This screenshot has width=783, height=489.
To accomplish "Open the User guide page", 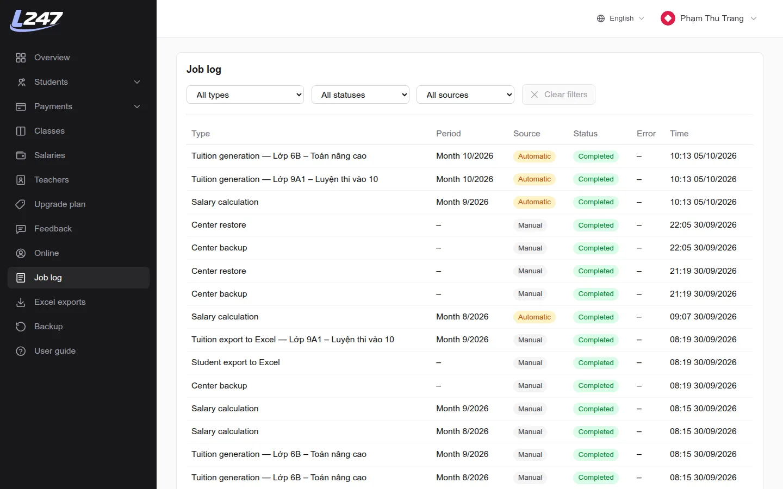I will (78, 351).
